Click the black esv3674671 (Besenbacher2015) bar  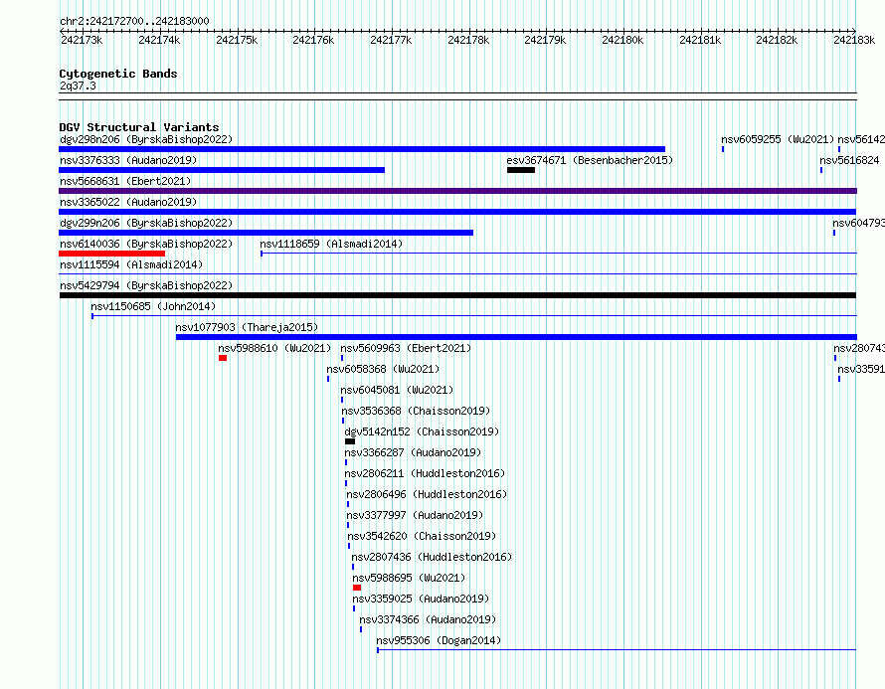pos(521,170)
